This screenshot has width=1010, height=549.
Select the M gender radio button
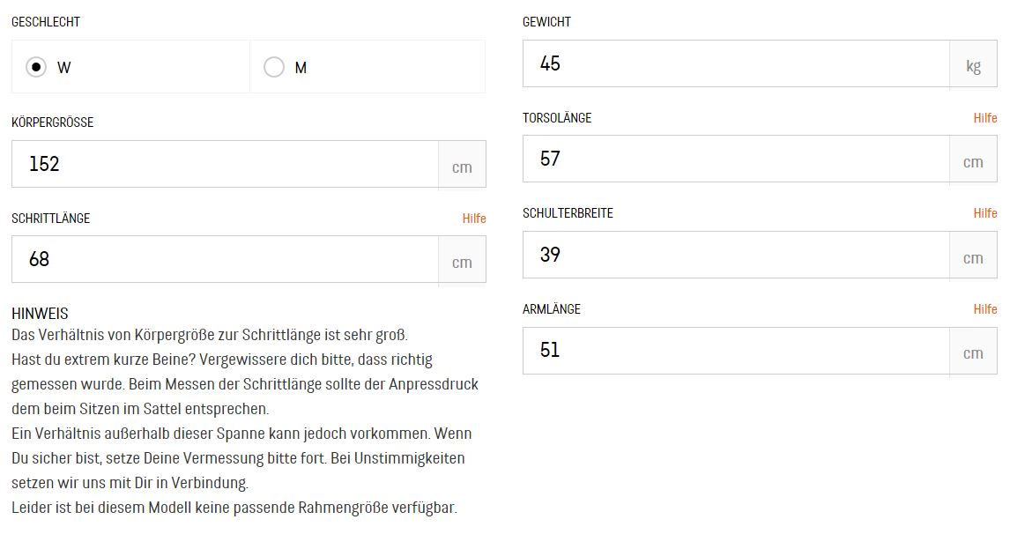(x=274, y=67)
